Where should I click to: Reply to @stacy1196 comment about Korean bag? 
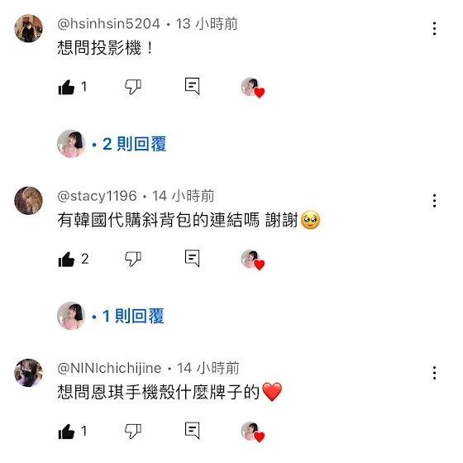192,258
